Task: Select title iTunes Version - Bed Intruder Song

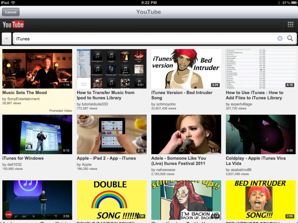Action: tap(182, 95)
